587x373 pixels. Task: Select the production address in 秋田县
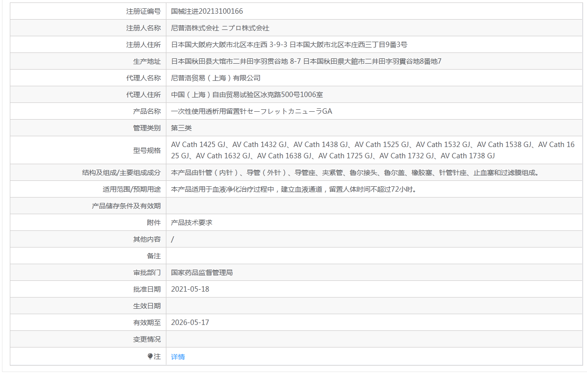click(x=306, y=61)
